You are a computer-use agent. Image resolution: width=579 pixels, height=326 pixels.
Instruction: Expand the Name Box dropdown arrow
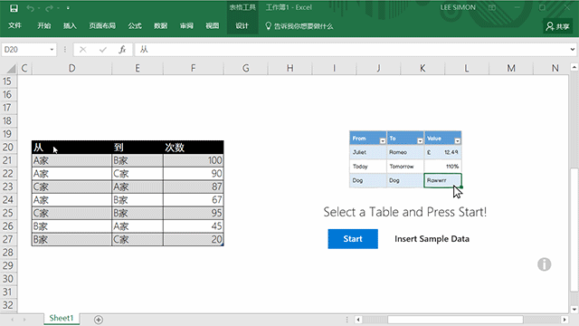(x=52, y=50)
